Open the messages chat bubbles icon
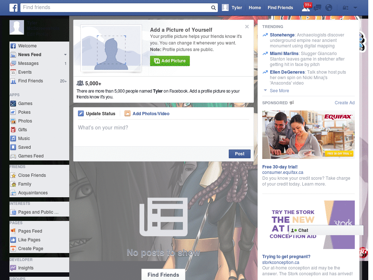Screen dimensions: 373x280 [x=317, y=8]
